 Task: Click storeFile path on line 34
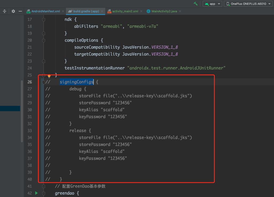[135, 137]
